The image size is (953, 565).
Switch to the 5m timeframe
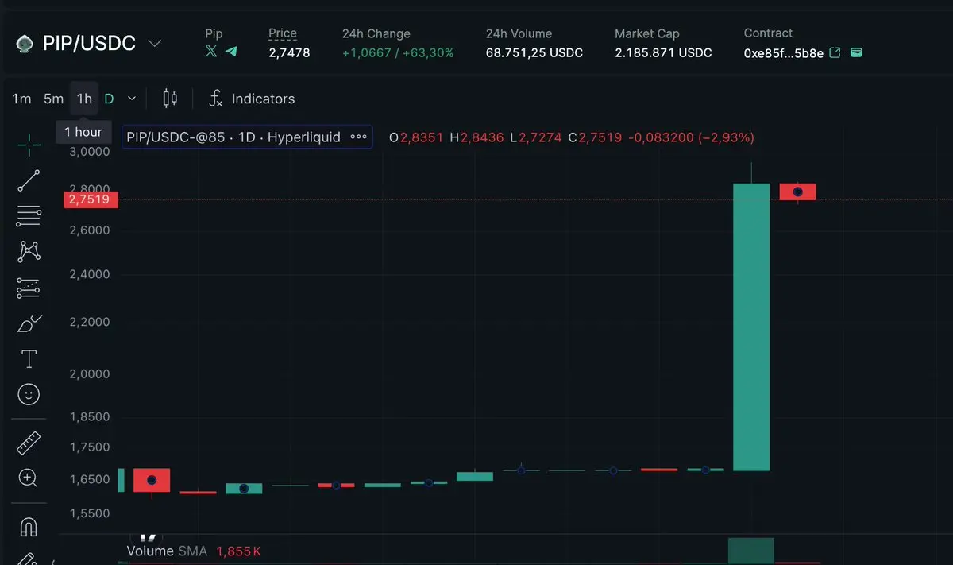(53, 99)
